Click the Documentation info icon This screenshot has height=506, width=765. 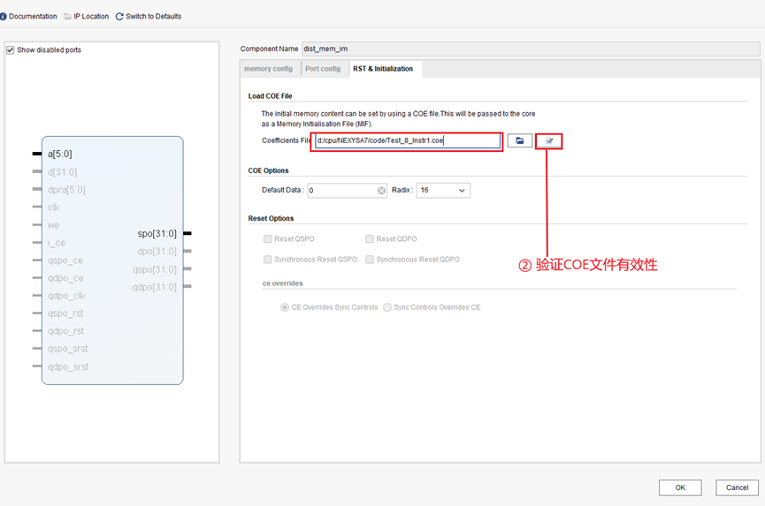point(3,16)
